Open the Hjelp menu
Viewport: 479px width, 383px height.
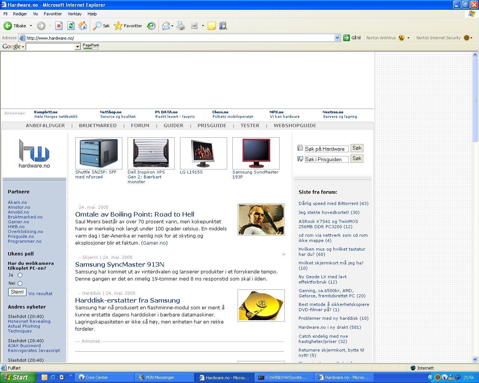pyautogui.click(x=92, y=14)
